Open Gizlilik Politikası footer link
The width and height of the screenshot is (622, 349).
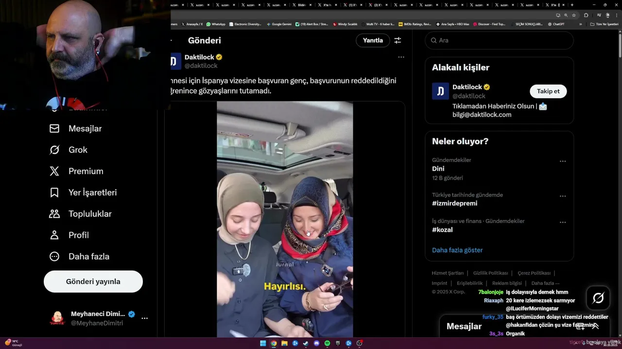[x=490, y=273]
